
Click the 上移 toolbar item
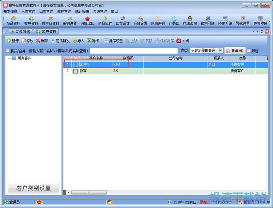click(132, 41)
